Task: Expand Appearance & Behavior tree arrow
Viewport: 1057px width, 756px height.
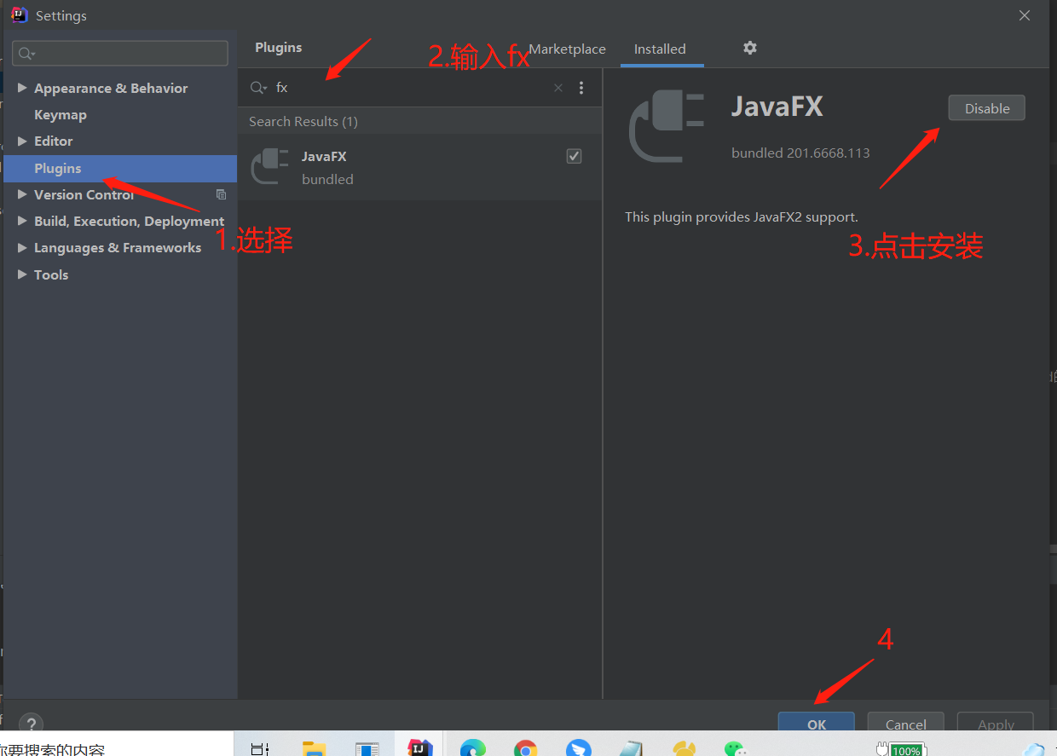Action: tap(22, 88)
